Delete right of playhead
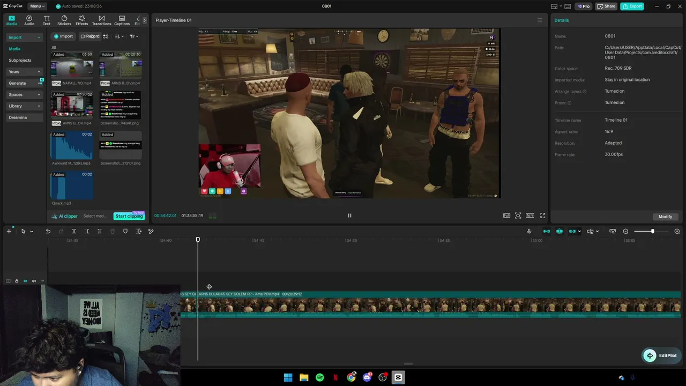The height and width of the screenshot is (386, 686). tap(99, 231)
